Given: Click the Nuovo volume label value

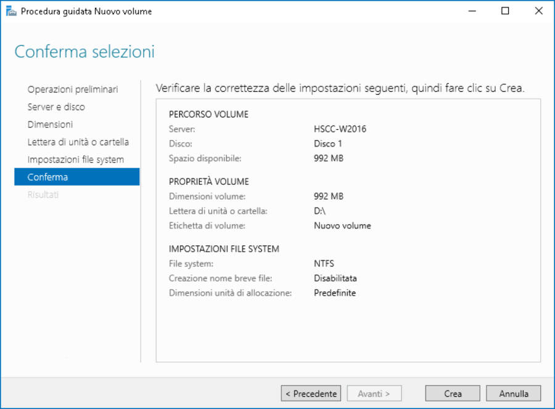Looking at the screenshot, I should (342, 225).
